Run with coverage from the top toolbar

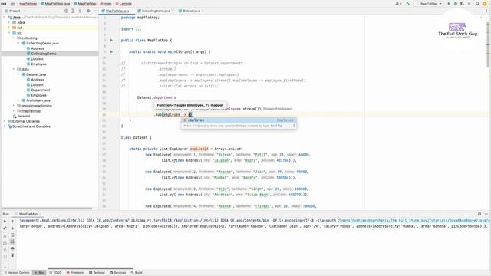(x=462, y=4)
